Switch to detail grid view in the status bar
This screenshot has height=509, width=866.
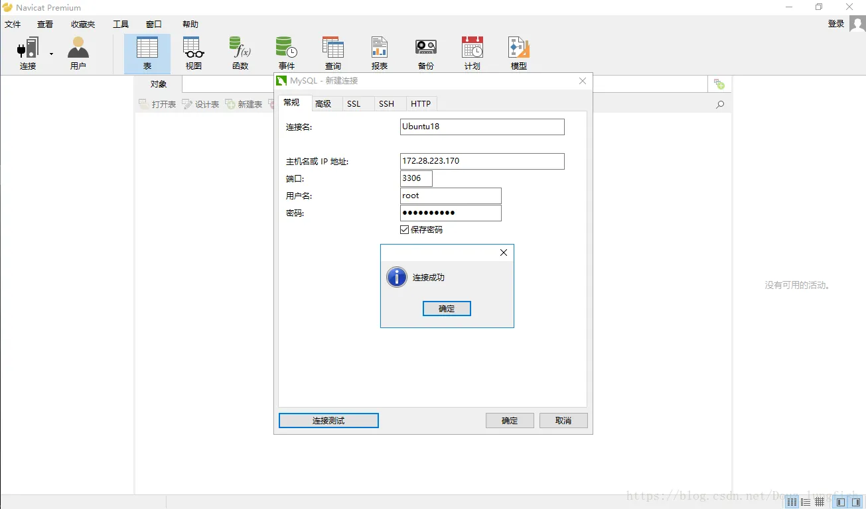820,502
